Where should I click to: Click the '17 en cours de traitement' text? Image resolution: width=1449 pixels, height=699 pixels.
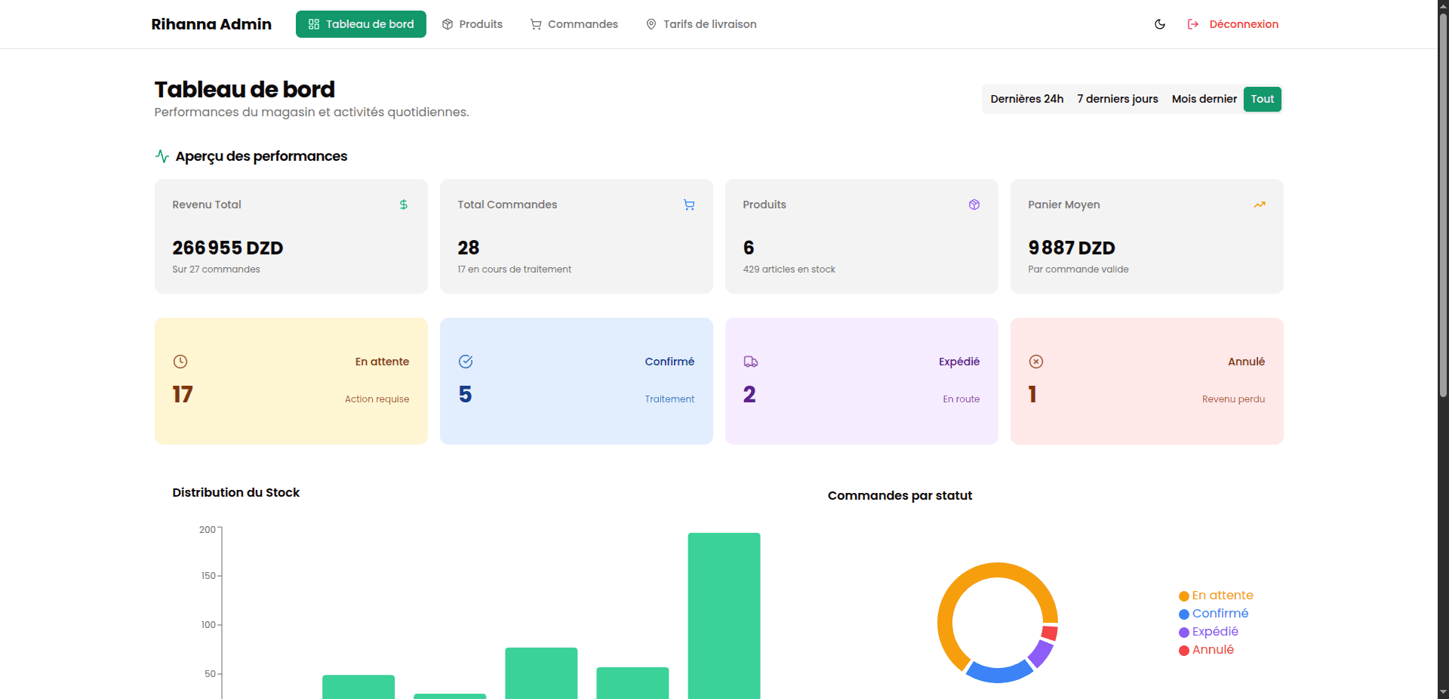click(x=514, y=269)
